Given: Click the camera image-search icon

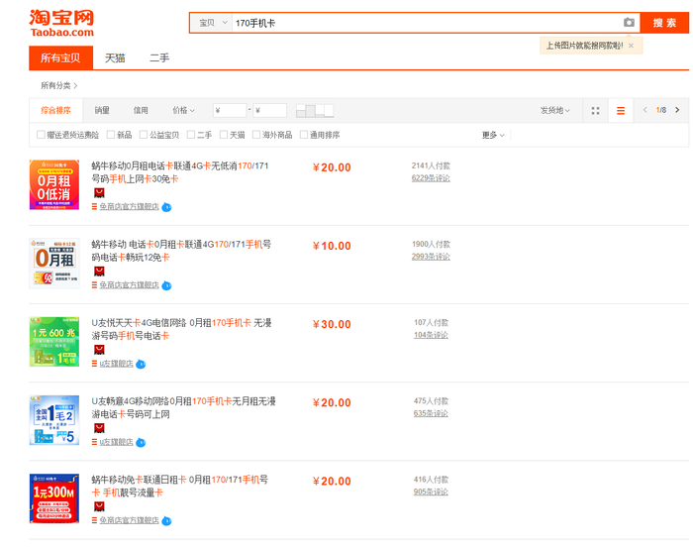Looking at the screenshot, I should pos(629,23).
